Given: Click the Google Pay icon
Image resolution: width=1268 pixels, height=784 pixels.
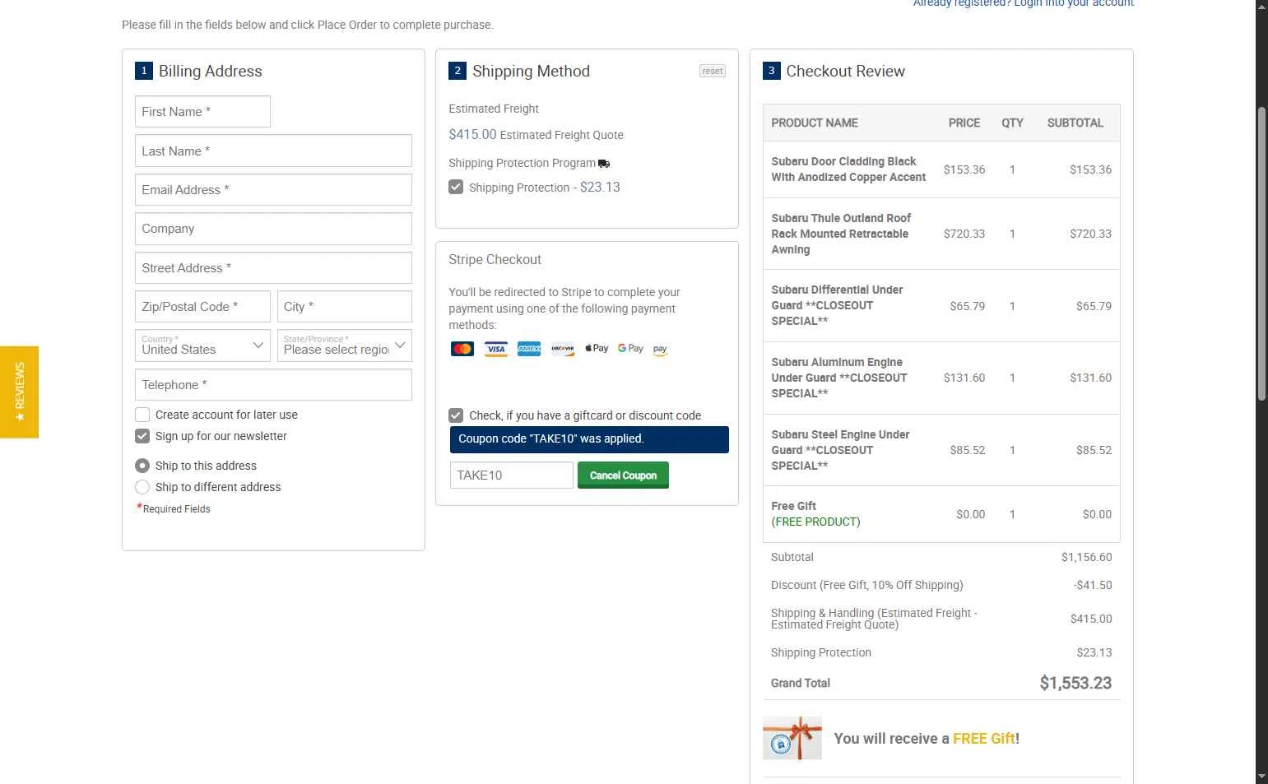Looking at the screenshot, I should 630,349.
